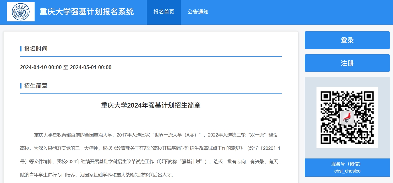The width and height of the screenshot is (393, 183).
Task: Click the start date 2024-04-10 00:00
Action: pos(41,67)
